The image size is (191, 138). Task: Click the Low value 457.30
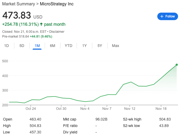pos(35,132)
